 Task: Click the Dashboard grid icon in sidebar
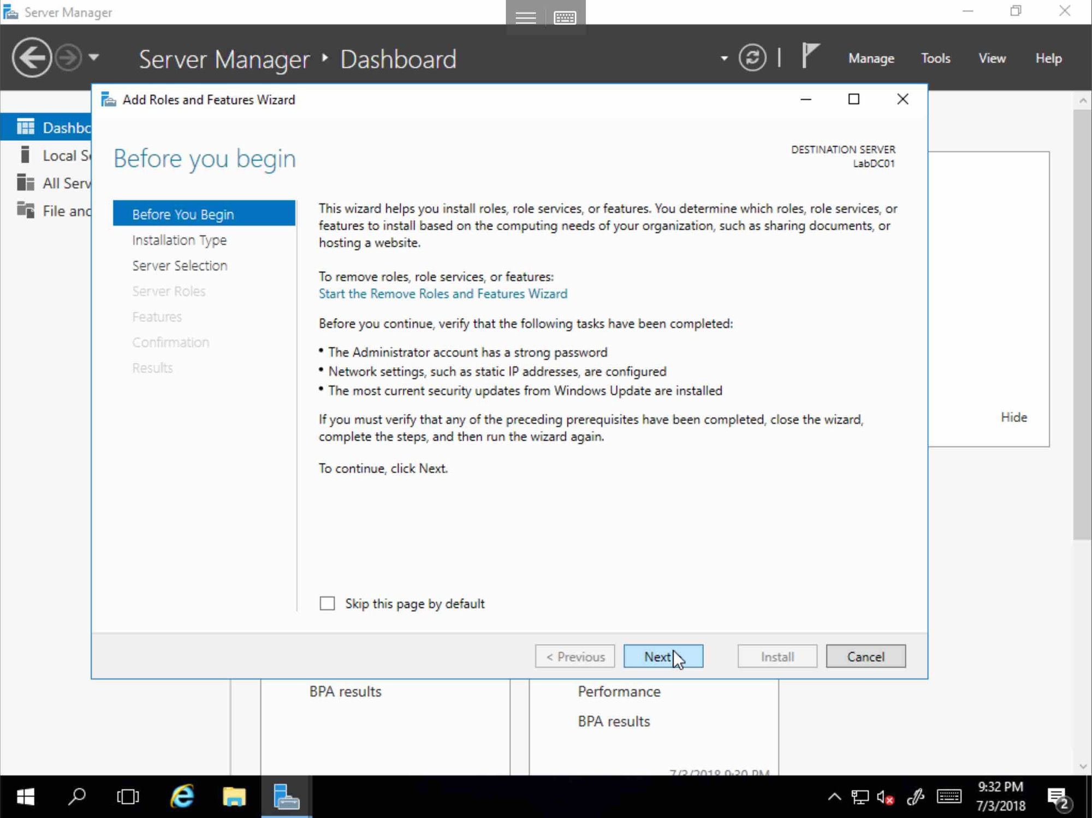(x=25, y=127)
